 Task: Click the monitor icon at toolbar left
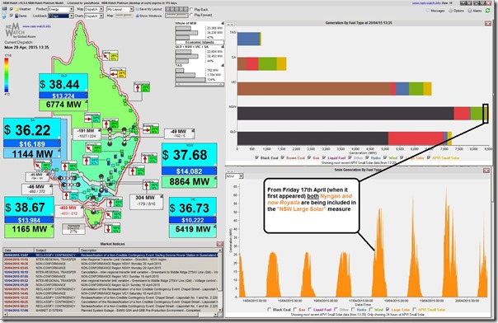(4, 9)
